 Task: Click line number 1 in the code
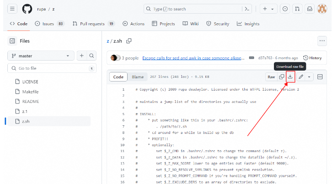(x=123, y=89)
